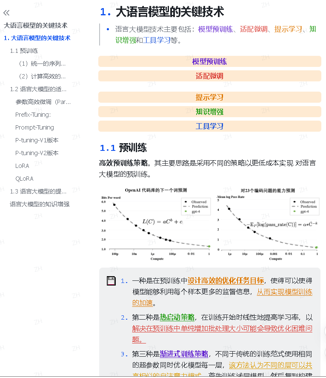Click purple 模型预训练 text in intro bullet

[215, 29]
